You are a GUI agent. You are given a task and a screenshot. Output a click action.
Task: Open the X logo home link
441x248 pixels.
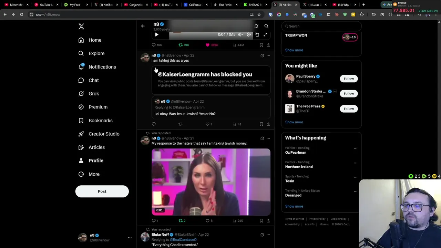pos(81,27)
